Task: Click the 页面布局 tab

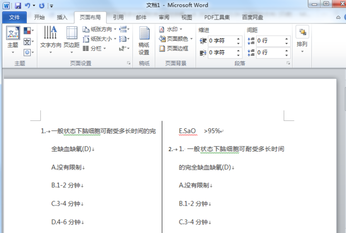Action: click(90, 17)
